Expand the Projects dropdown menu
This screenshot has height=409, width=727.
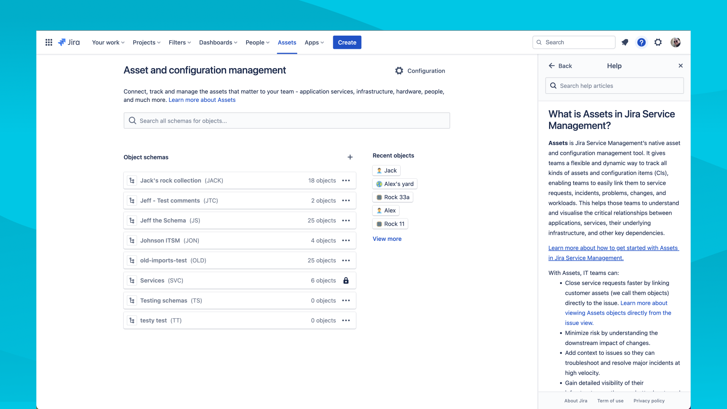click(147, 42)
